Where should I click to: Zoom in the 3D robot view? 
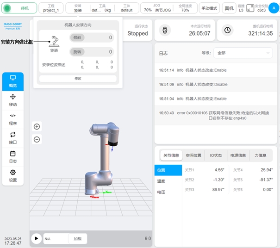click(x=37, y=127)
